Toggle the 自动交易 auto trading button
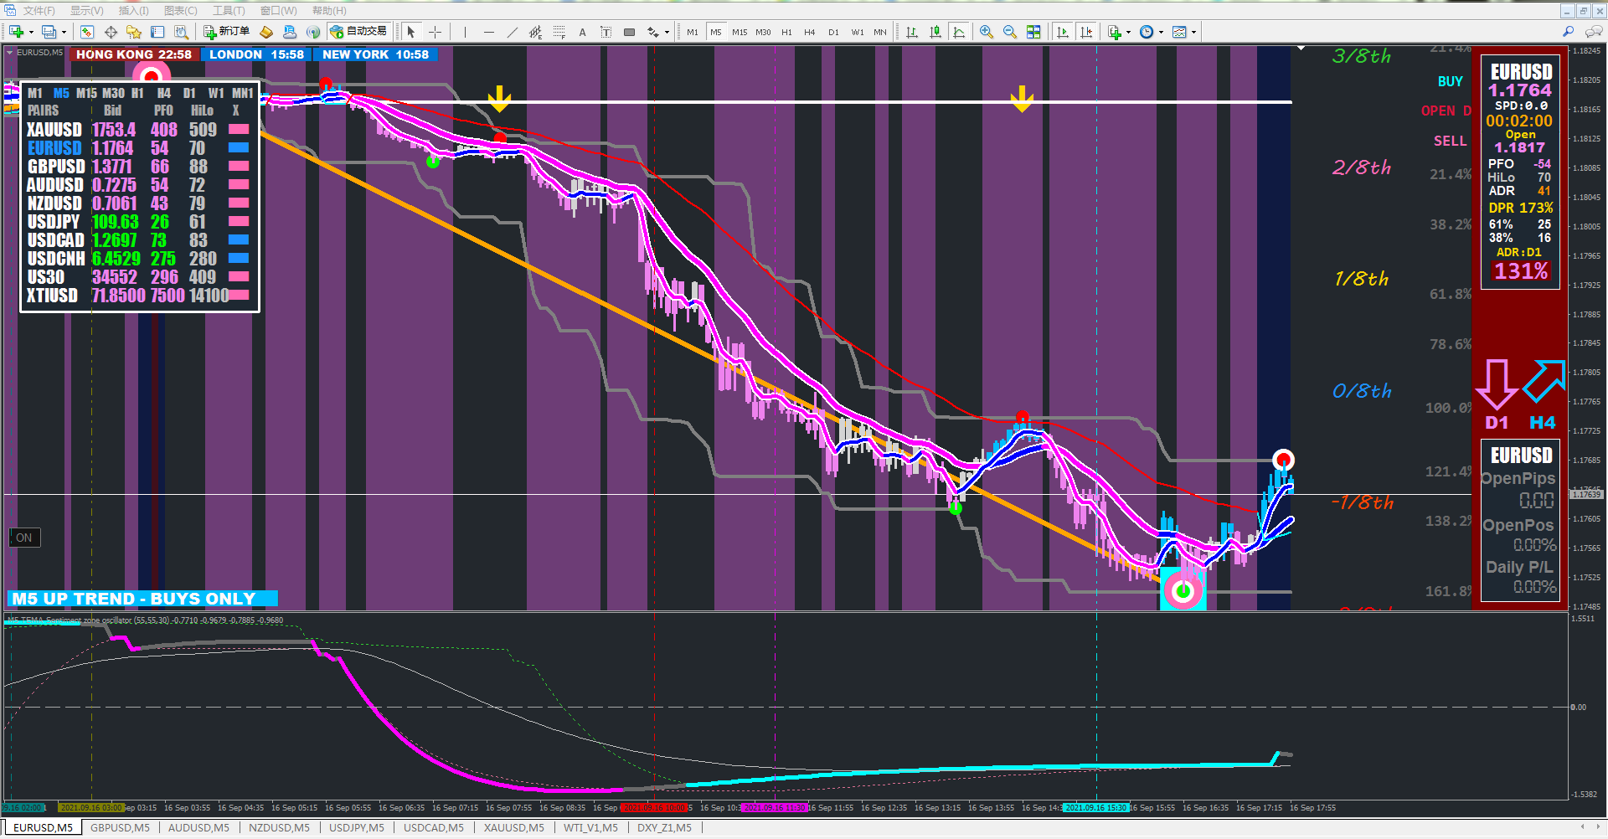 [358, 32]
